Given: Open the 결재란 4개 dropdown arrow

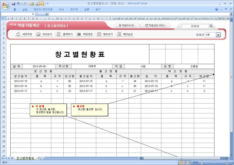Looking at the screenshot, I should coord(218,35).
